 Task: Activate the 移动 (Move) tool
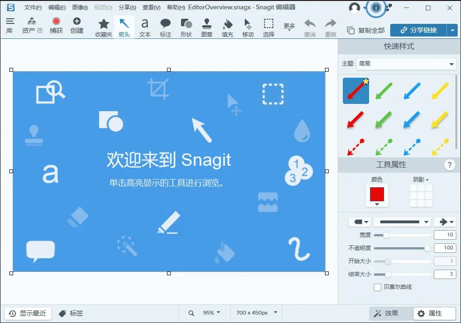[248, 27]
